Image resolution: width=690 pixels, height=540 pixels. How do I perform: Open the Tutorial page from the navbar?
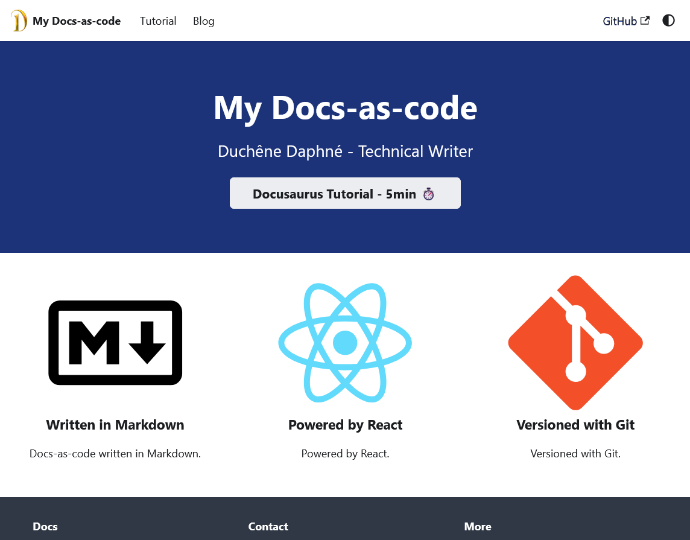pos(158,21)
